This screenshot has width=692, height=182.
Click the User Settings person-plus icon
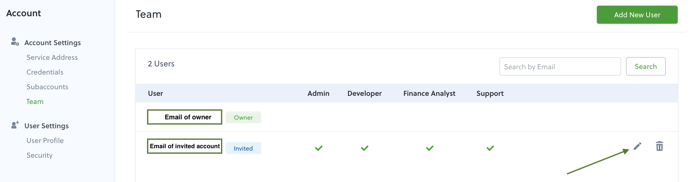pos(15,125)
